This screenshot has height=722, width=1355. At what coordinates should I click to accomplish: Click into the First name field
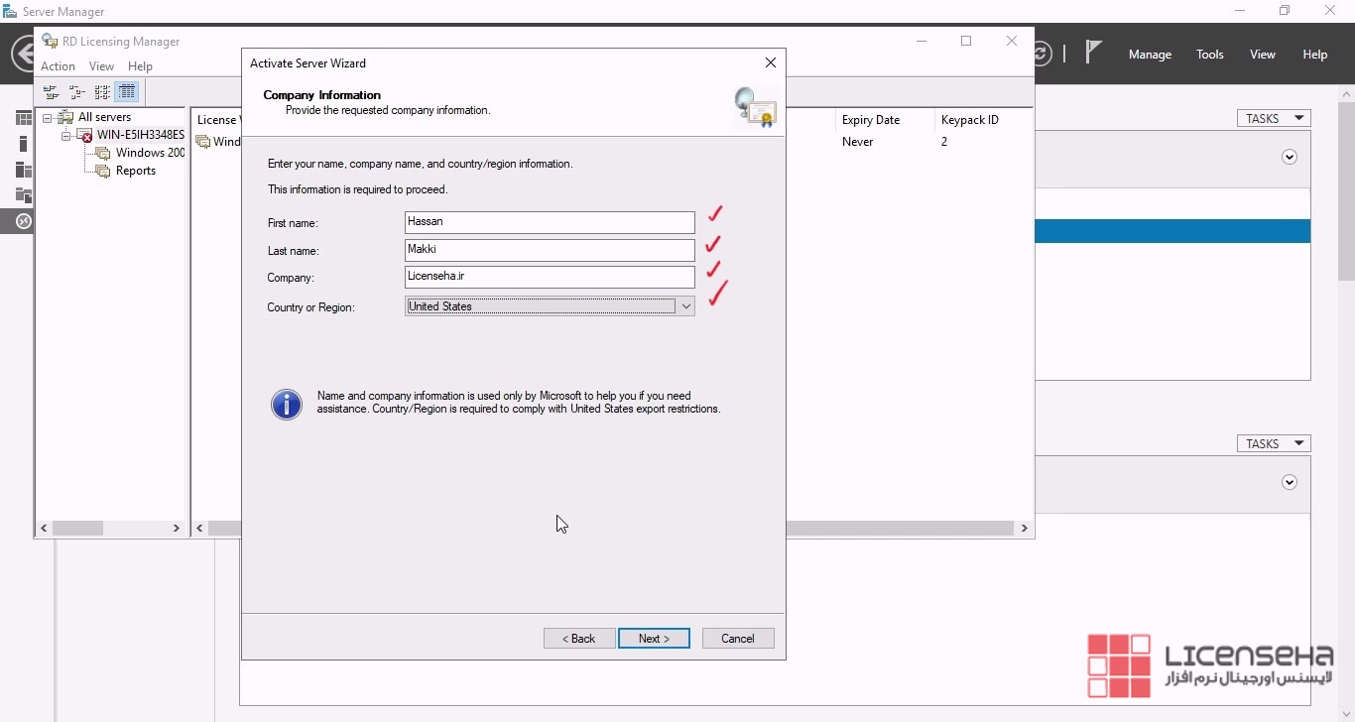coord(550,222)
